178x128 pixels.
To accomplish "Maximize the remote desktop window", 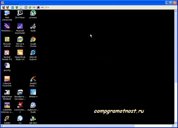I will tap(171, 3).
